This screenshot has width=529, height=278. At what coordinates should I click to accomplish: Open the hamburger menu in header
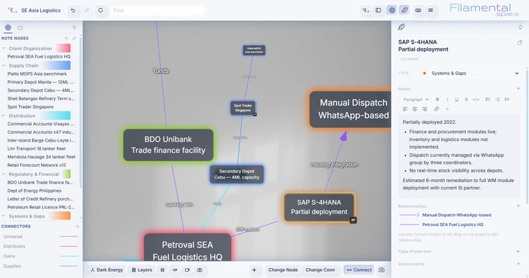pos(430,10)
